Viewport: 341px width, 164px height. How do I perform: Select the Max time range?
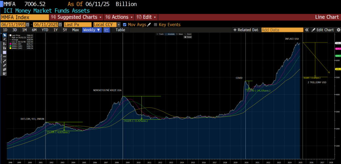[x=76, y=30]
